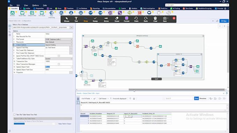The width and height of the screenshot is (237, 133).
Task: Choose the Arrow annotation tool
Action: click(106, 19)
